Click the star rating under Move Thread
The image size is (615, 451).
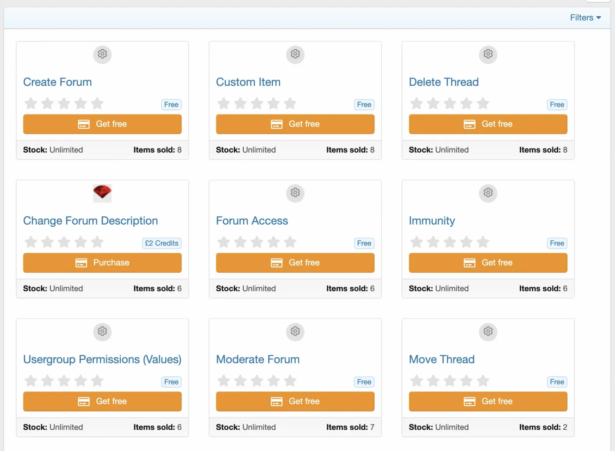[450, 381]
